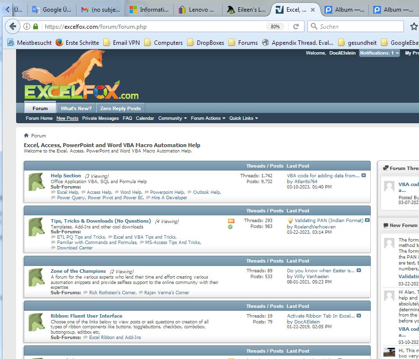Switch to the What's New? tab
Screen dimensions: 419x359
(76, 108)
